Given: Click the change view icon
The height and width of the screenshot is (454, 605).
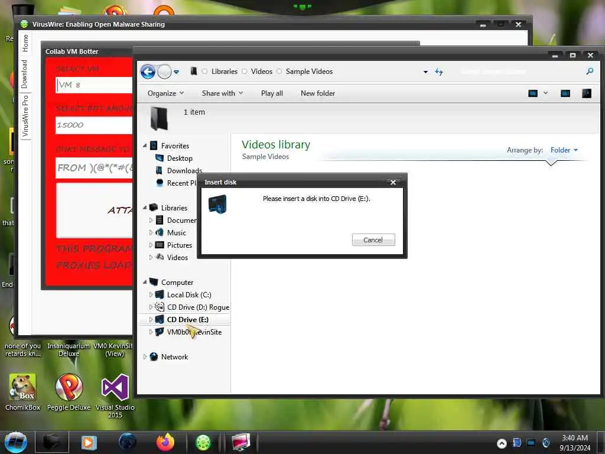Looking at the screenshot, I should click(533, 93).
